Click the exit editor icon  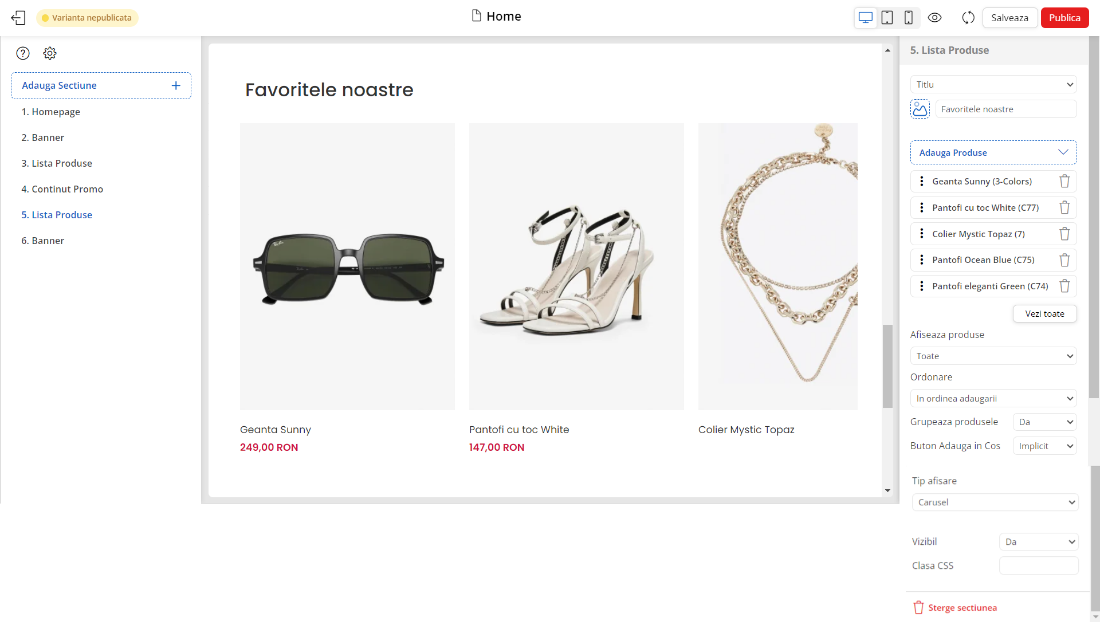coord(18,18)
